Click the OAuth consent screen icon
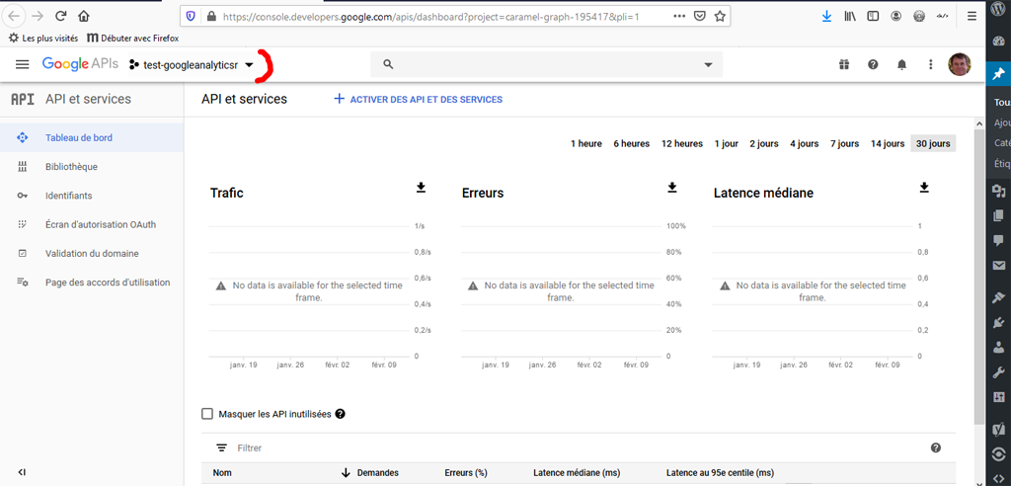The width and height of the screenshot is (1011, 486). (x=22, y=224)
